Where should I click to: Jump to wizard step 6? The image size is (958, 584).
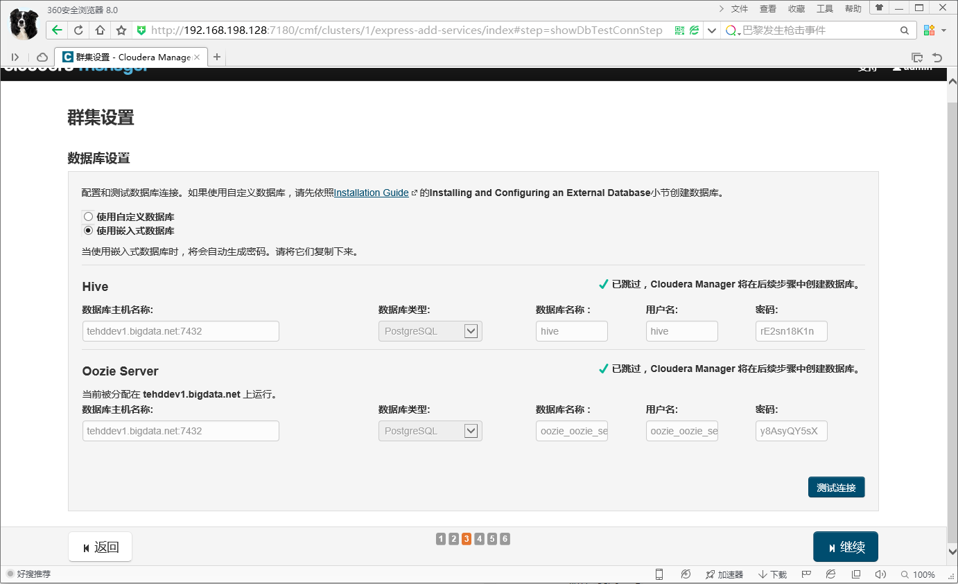point(505,539)
